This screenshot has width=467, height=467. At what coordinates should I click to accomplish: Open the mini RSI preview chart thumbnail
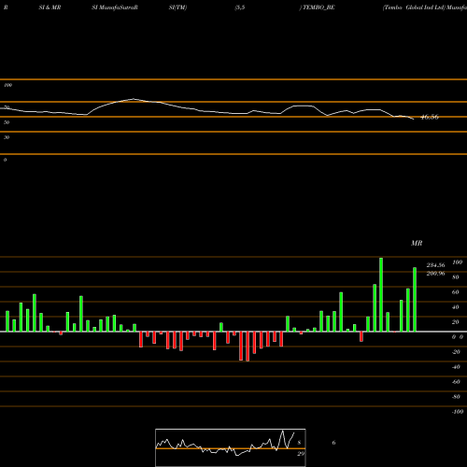(231, 447)
